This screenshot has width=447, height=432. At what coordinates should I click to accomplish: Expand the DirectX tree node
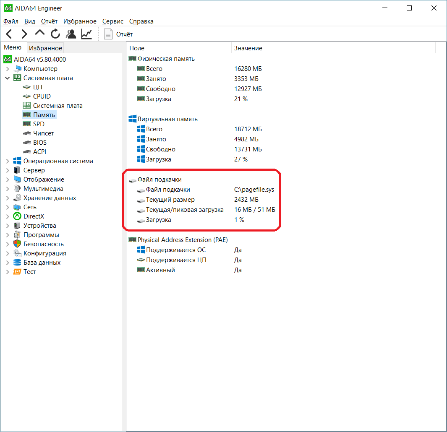click(7, 216)
